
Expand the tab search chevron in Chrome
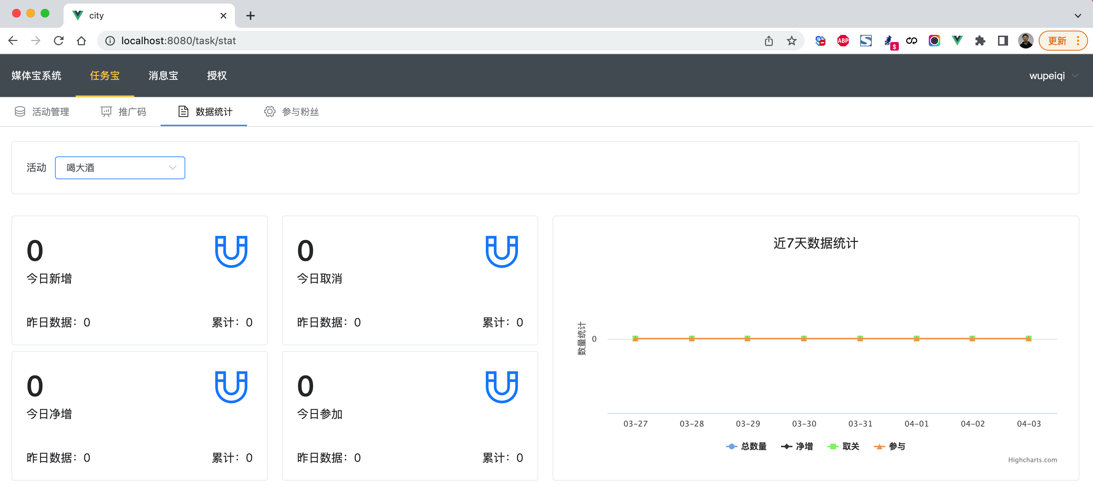1077,16
